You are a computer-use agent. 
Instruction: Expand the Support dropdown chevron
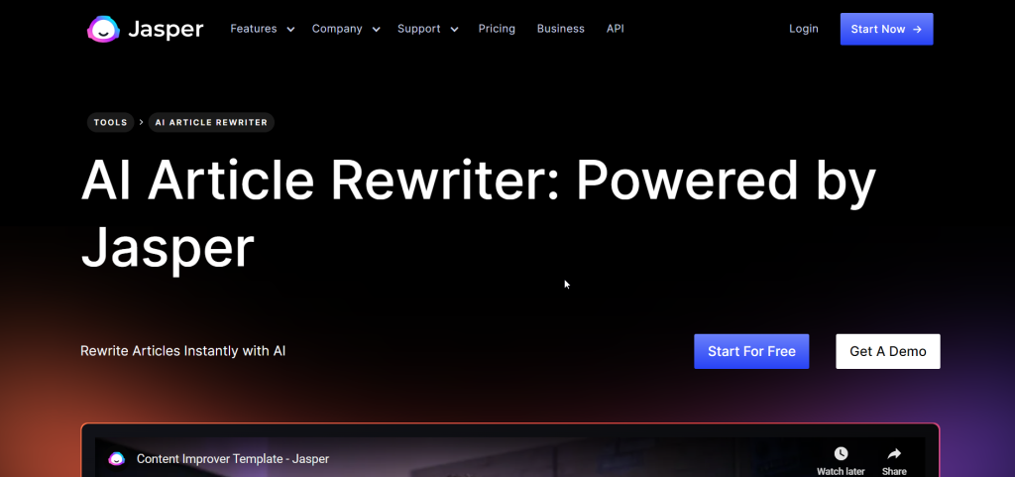pos(454,29)
